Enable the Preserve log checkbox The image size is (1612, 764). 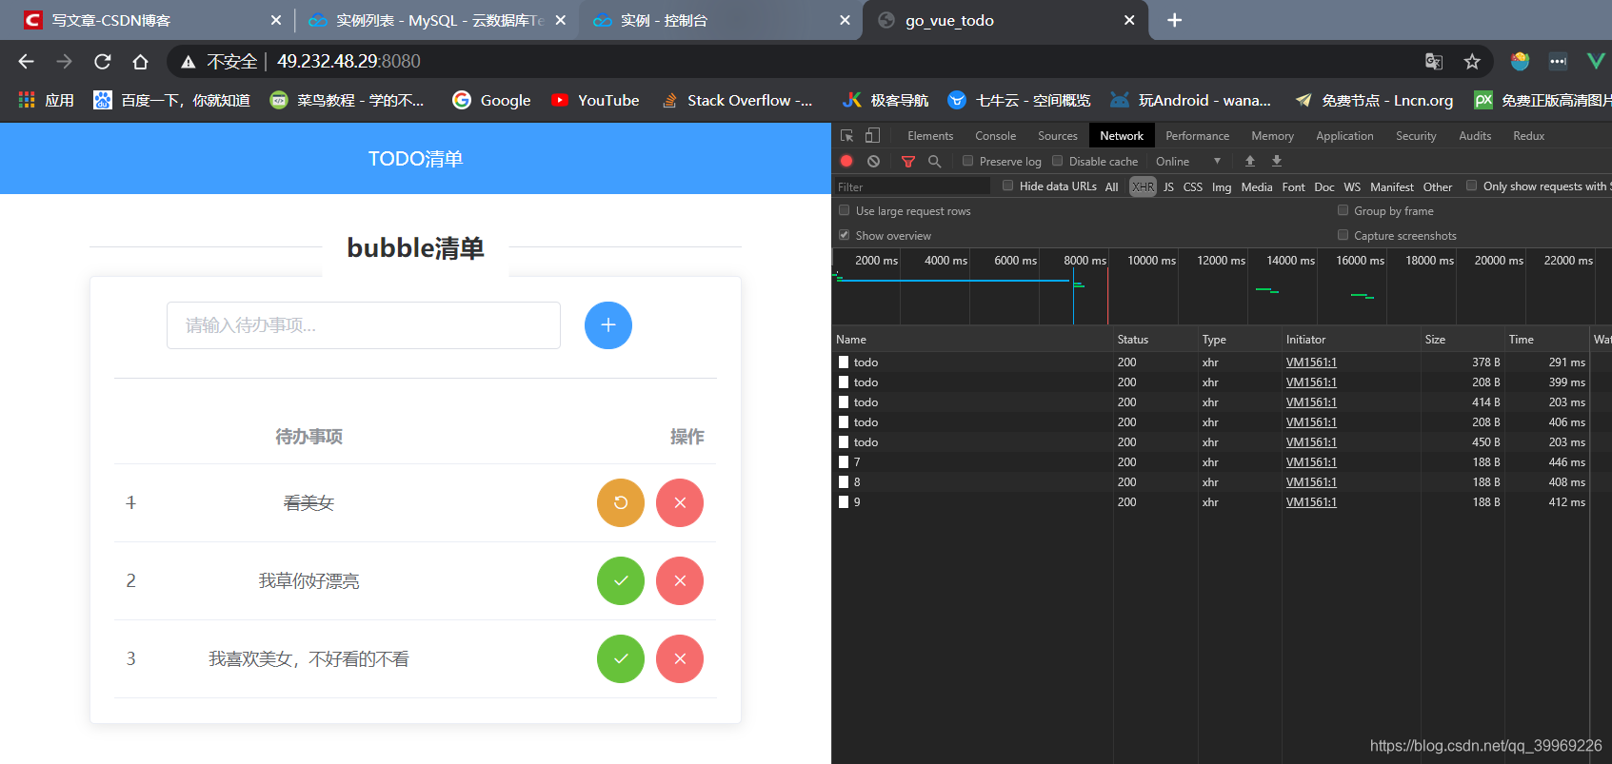pos(967,161)
